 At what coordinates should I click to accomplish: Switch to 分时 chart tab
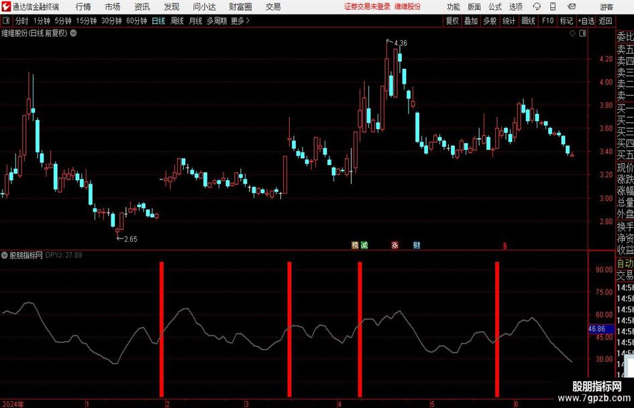tap(22, 21)
